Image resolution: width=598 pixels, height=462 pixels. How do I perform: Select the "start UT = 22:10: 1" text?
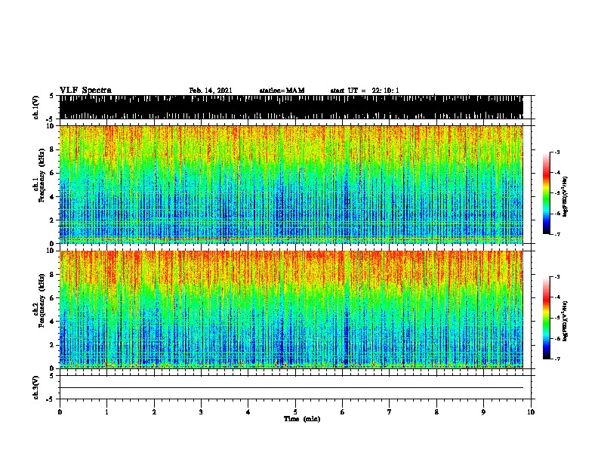point(365,91)
